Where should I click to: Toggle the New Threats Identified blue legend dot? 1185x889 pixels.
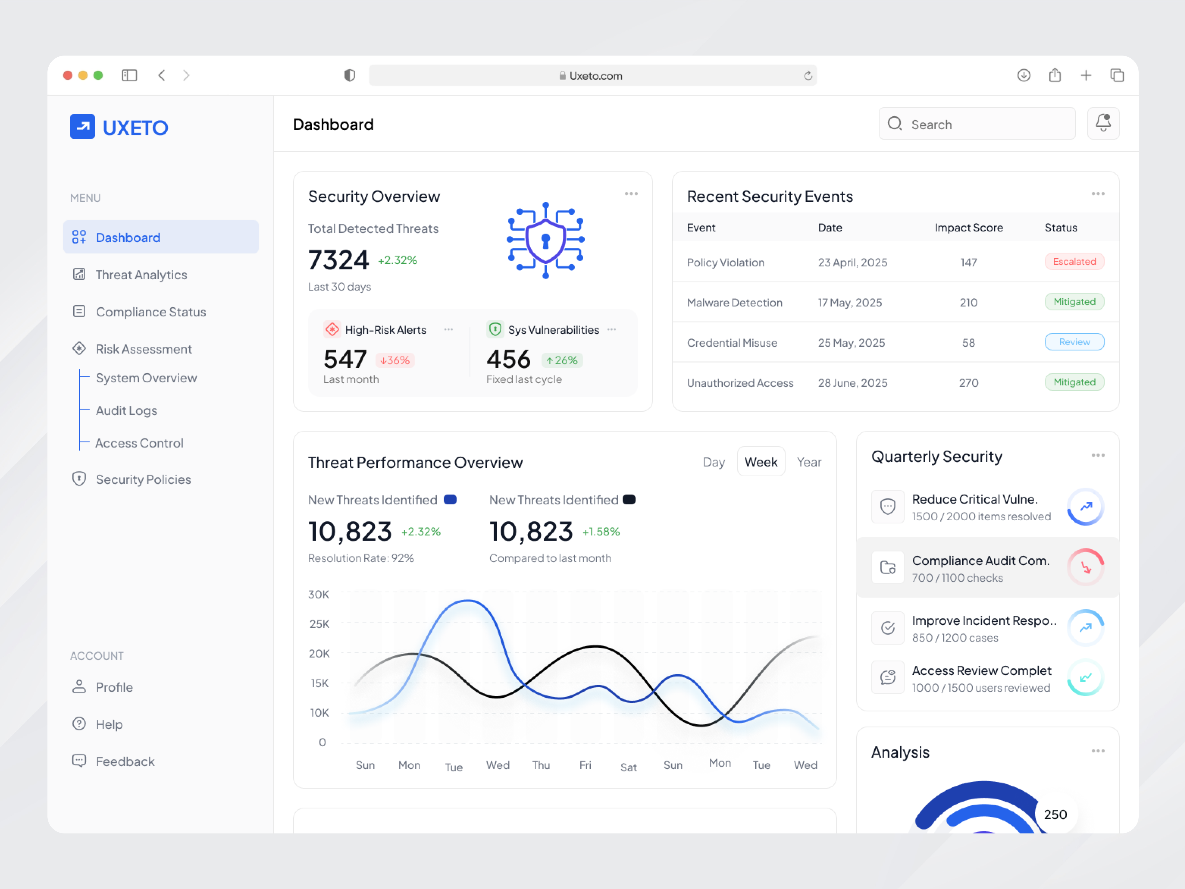point(450,499)
